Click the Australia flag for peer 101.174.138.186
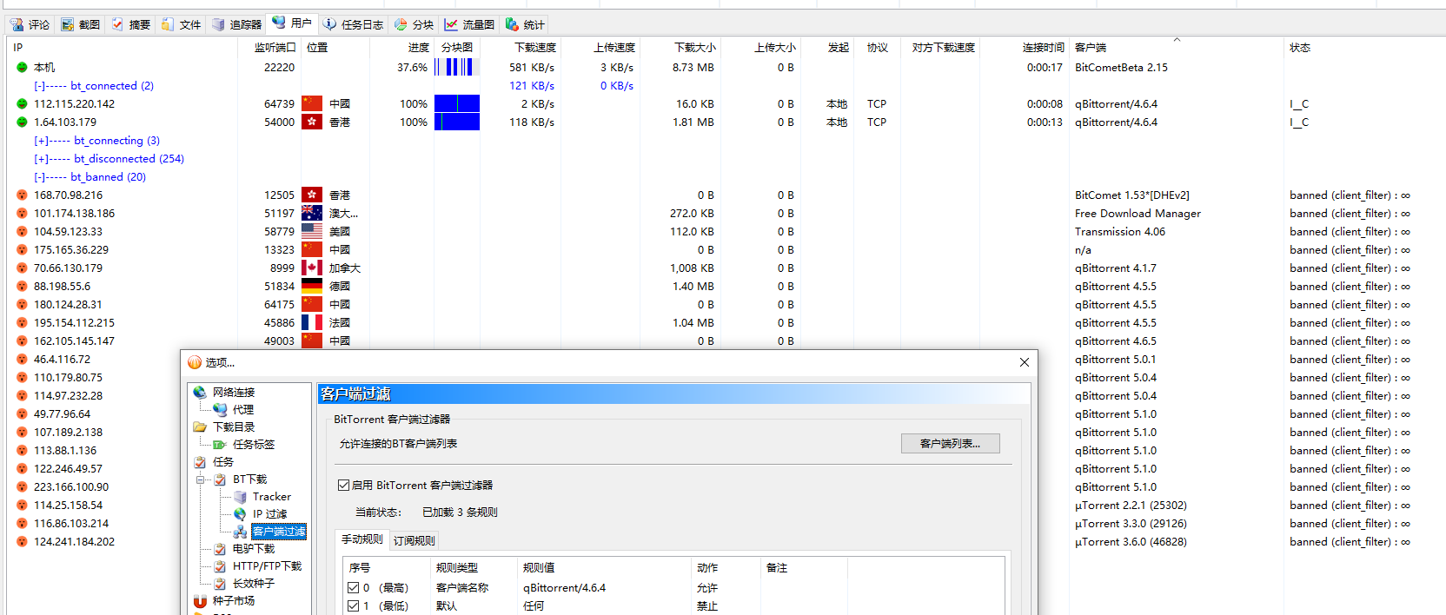Image resolution: width=1446 pixels, height=615 pixels. click(312, 213)
